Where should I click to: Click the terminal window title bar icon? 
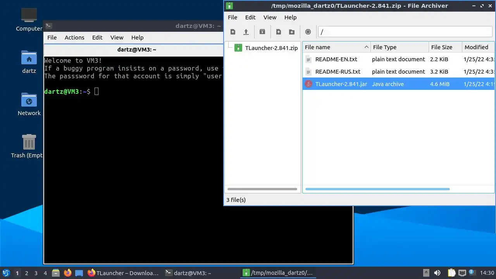48,26
